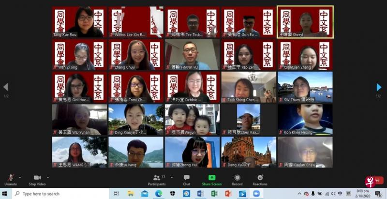Select Chen Kexin's video tile

[249, 120]
